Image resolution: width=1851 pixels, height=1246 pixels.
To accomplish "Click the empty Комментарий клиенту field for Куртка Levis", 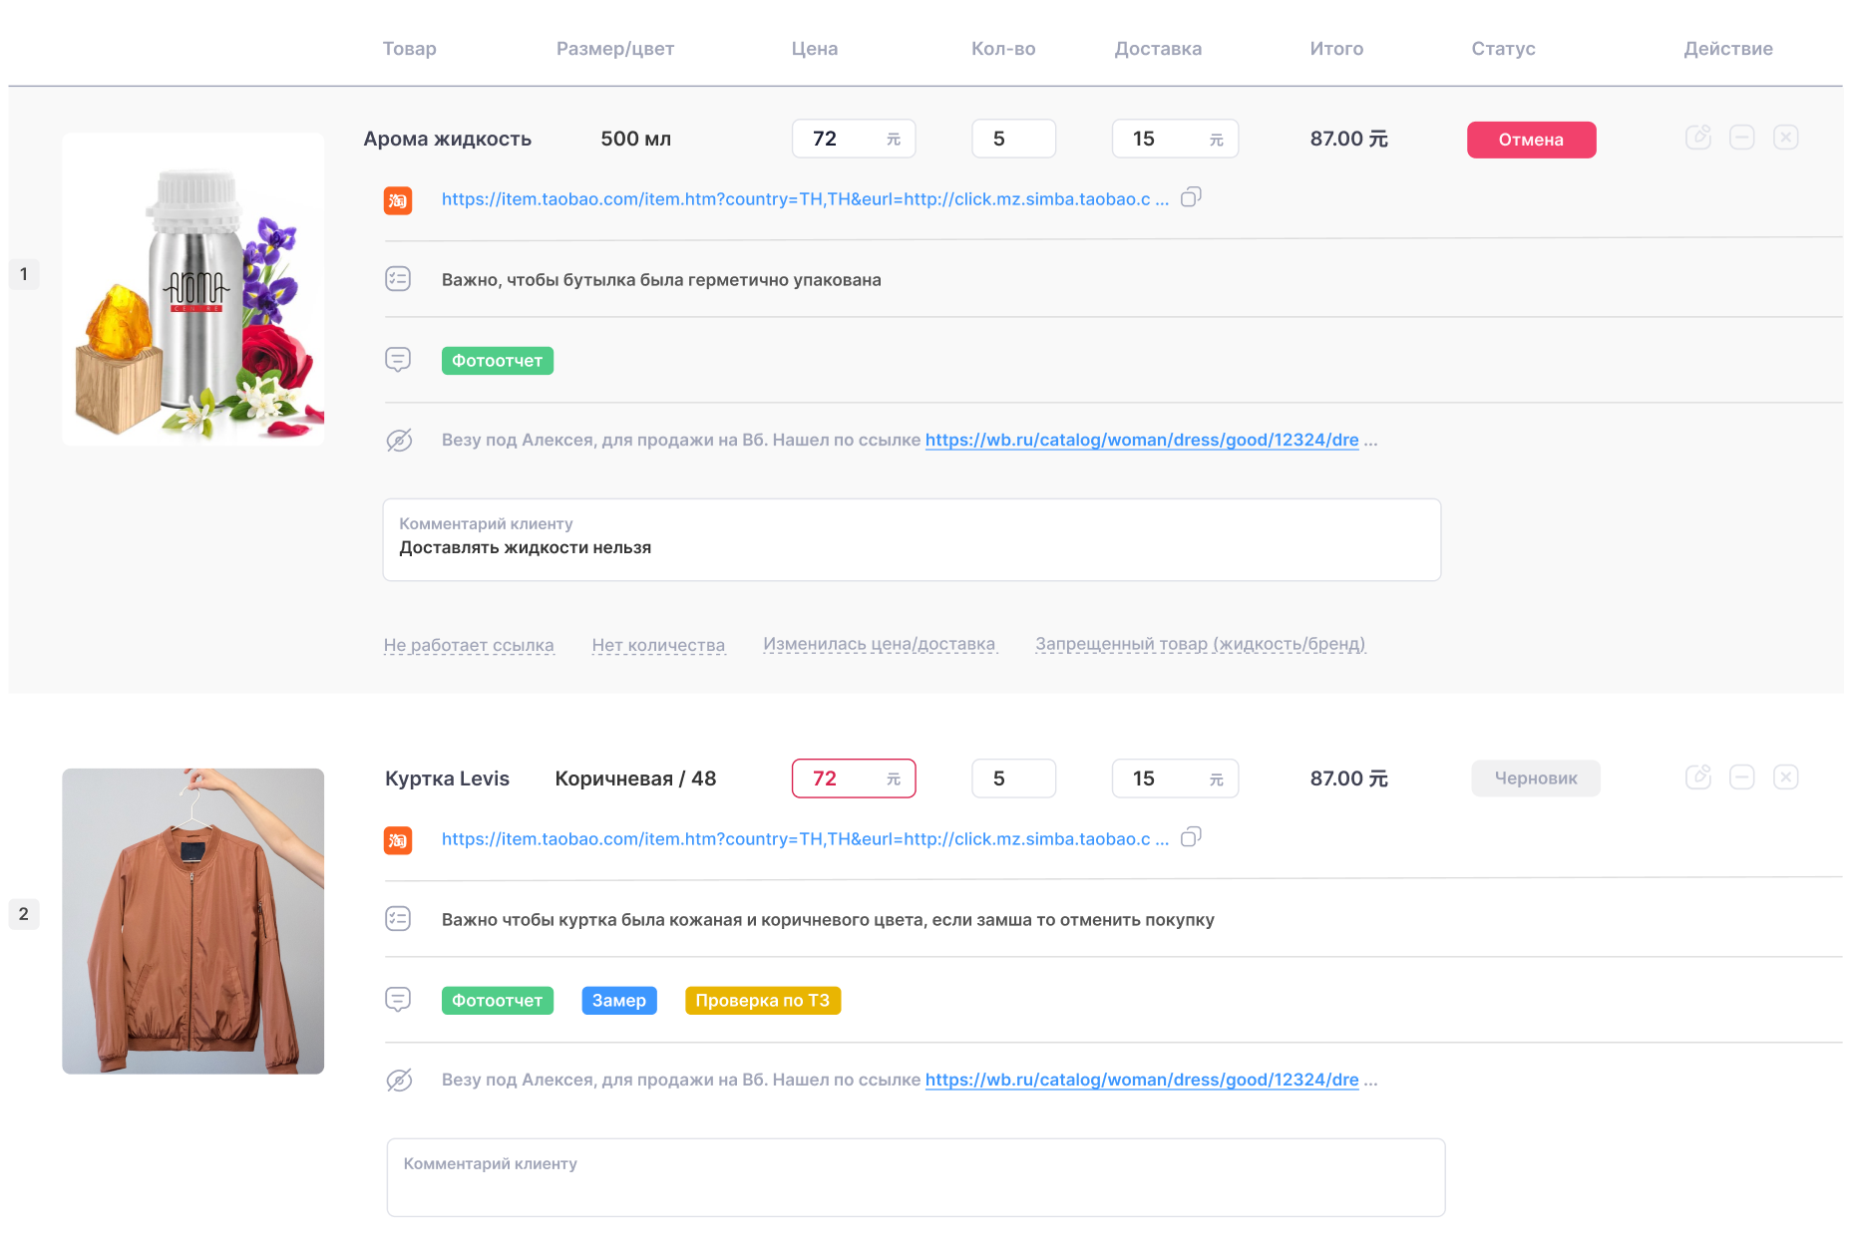I will (x=916, y=1186).
